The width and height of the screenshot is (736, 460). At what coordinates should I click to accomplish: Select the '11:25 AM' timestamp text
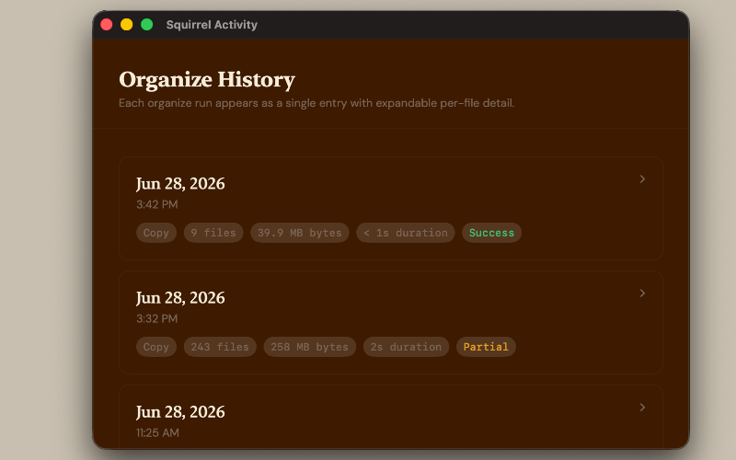(157, 432)
